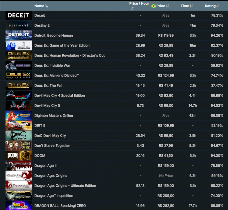Click the Digimon Masters Online name
228x210 pixels.
pyautogui.click(x=54, y=115)
